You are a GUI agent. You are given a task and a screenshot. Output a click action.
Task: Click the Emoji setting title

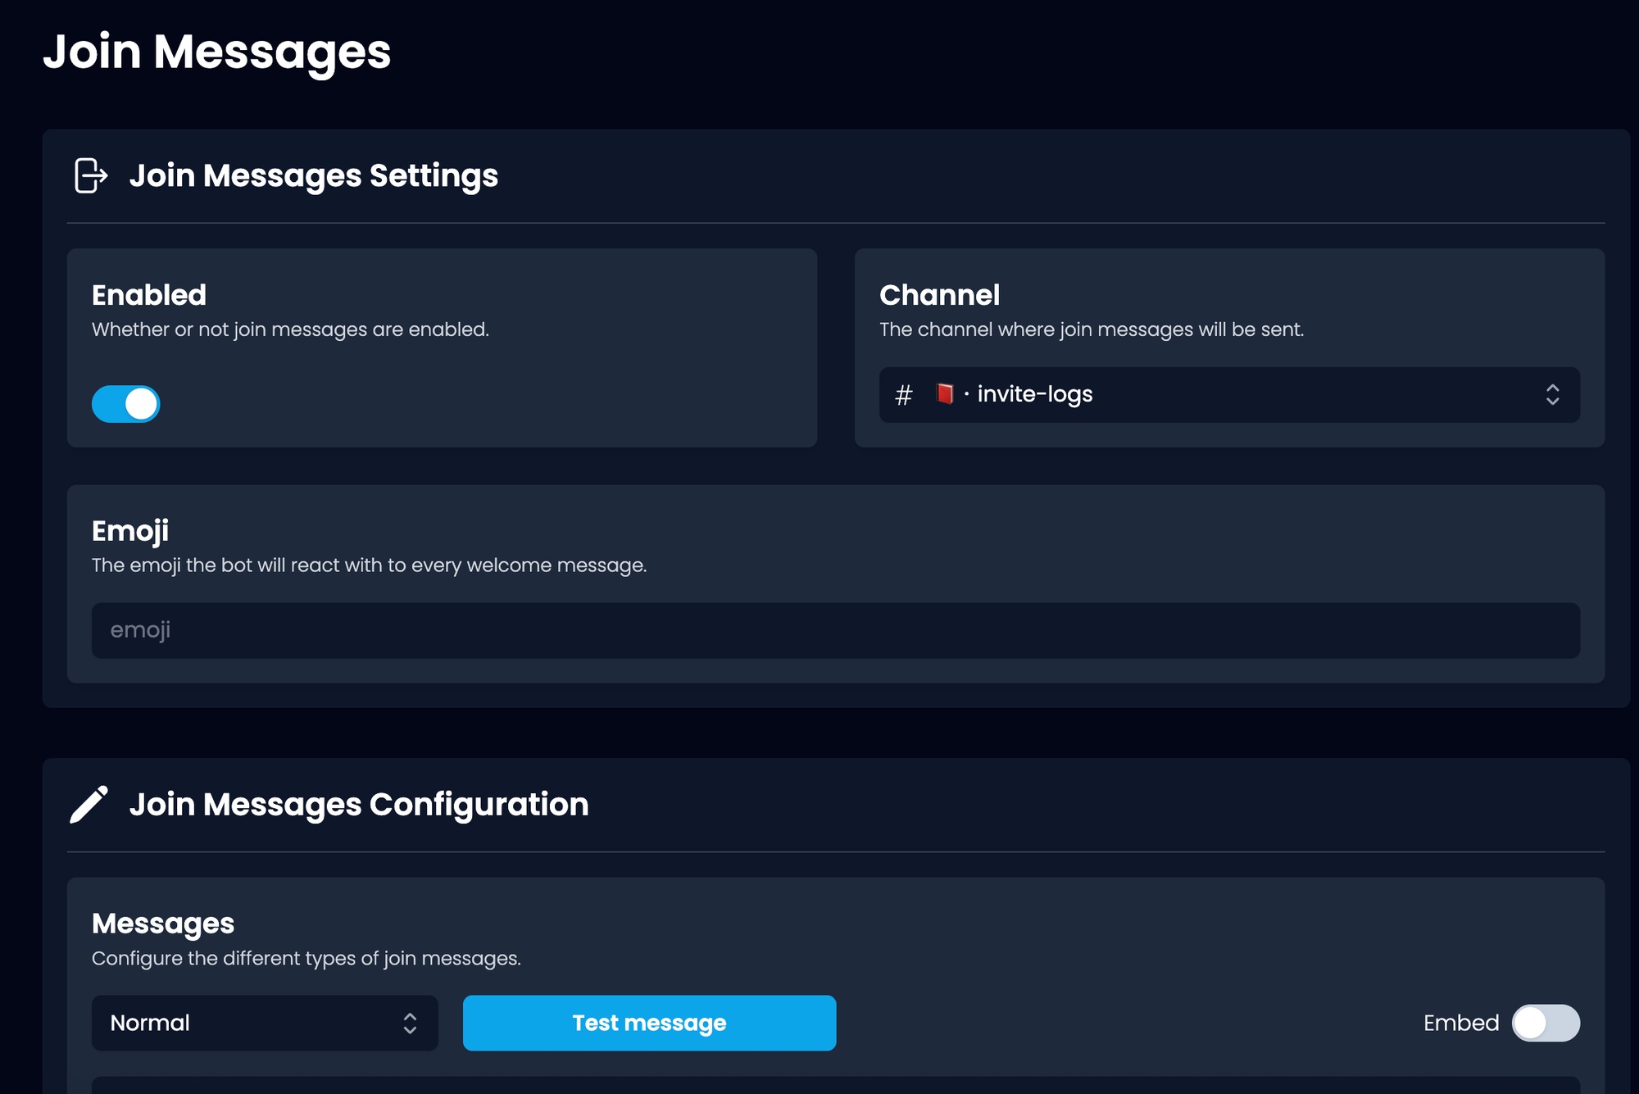pos(130,531)
